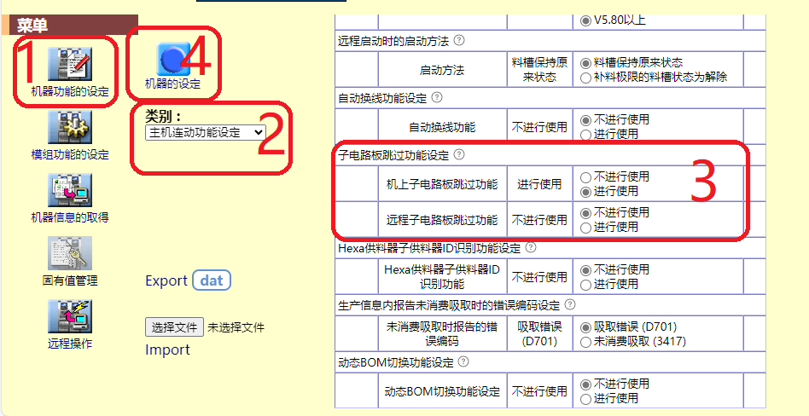The width and height of the screenshot is (809, 416).
Task: Select 不进行使用 for 机上子电路板跳过功能
Action: 585,177
